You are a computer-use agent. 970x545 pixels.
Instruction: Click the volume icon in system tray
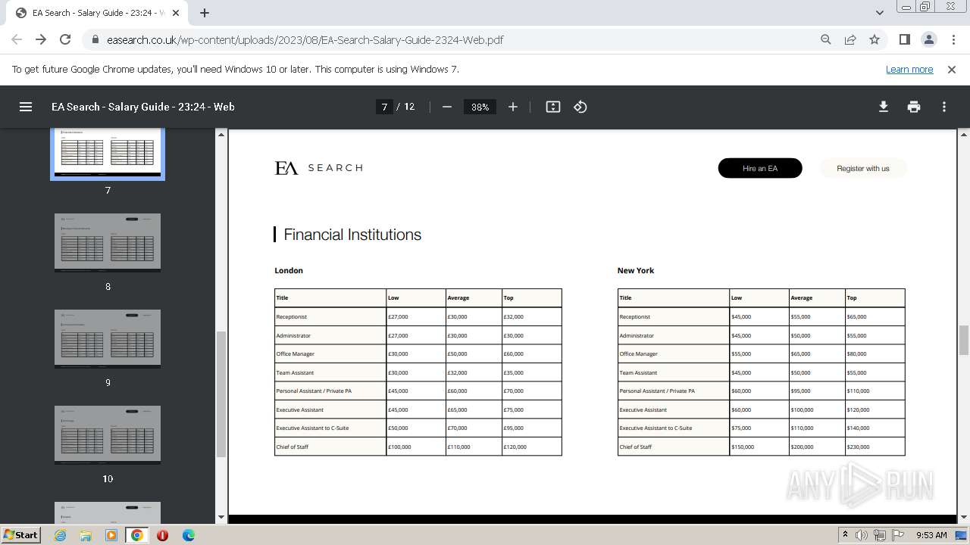click(862, 535)
